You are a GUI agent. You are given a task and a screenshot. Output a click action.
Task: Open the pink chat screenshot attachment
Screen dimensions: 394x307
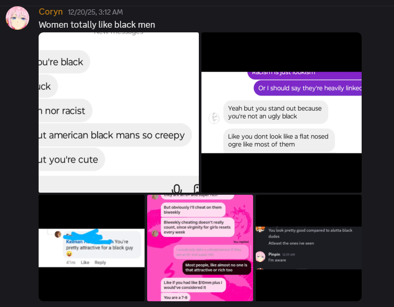coord(200,247)
